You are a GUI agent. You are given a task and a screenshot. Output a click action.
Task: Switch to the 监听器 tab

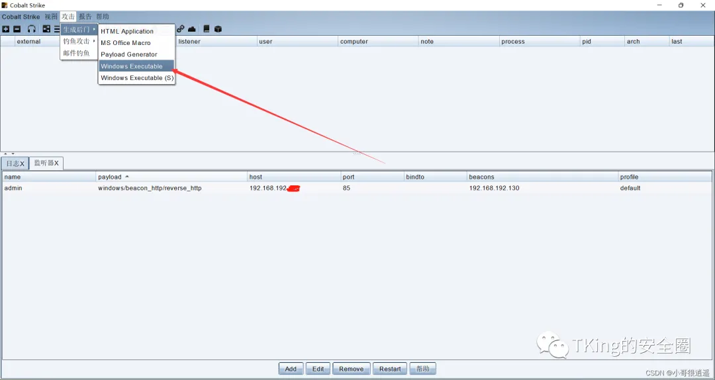pyautogui.click(x=46, y=163)
